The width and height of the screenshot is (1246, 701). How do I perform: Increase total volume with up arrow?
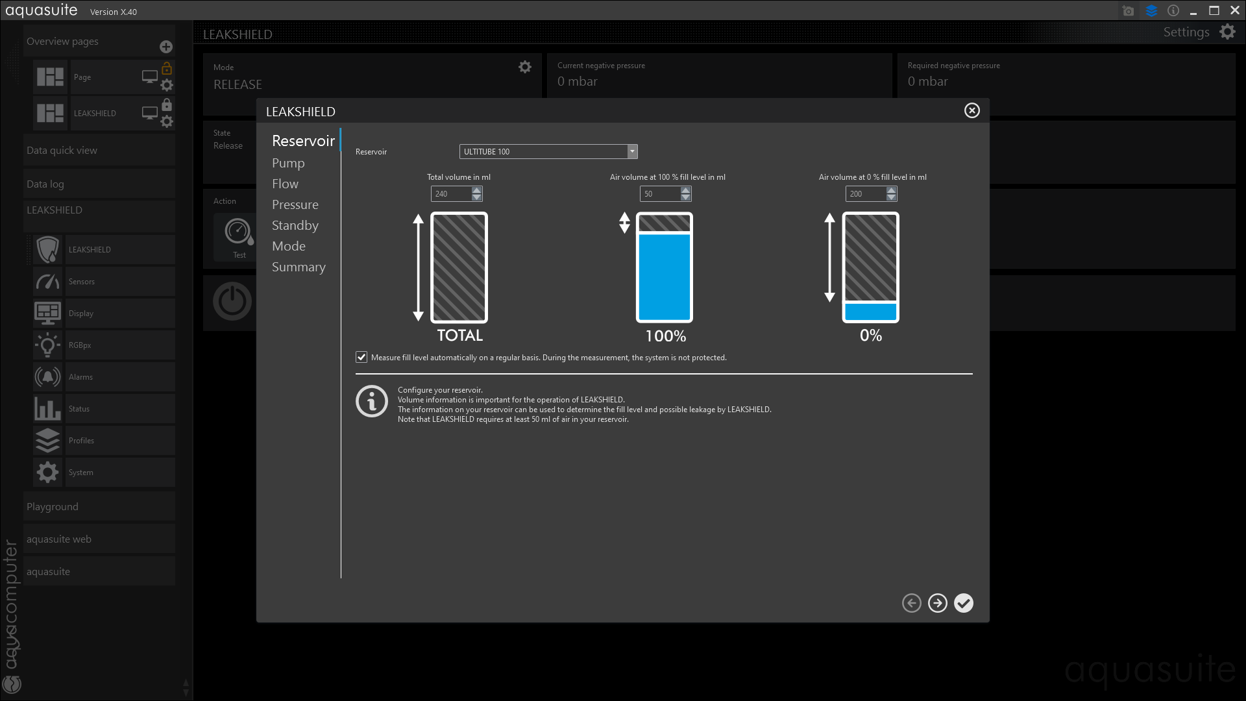point(477,190)
